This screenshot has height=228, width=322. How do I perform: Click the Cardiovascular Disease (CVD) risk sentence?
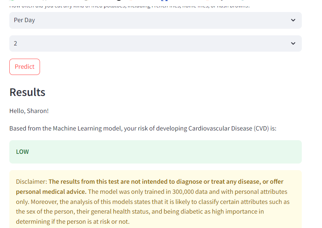(143, 129)
